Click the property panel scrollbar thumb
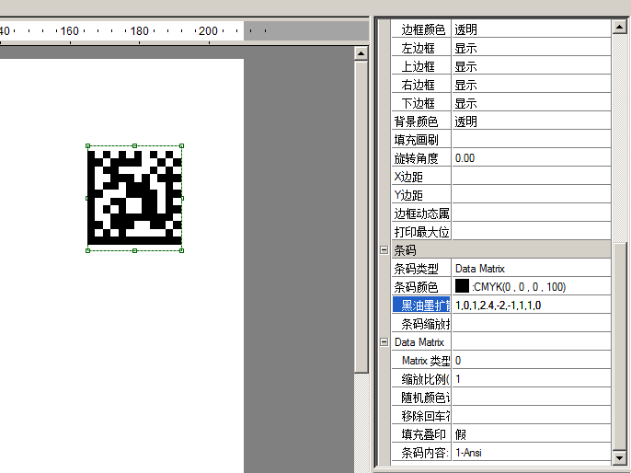This screenshot has height=473, width=631. click(619, 346)
